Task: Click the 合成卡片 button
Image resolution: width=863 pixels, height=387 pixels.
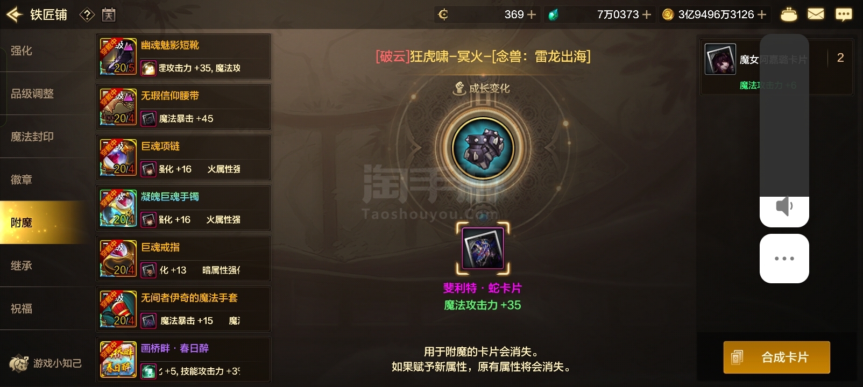Action: click(776, 357)
